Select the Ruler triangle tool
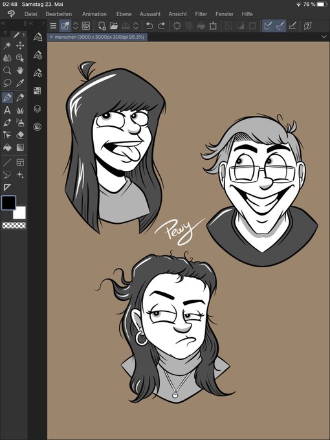 (7, 187)
